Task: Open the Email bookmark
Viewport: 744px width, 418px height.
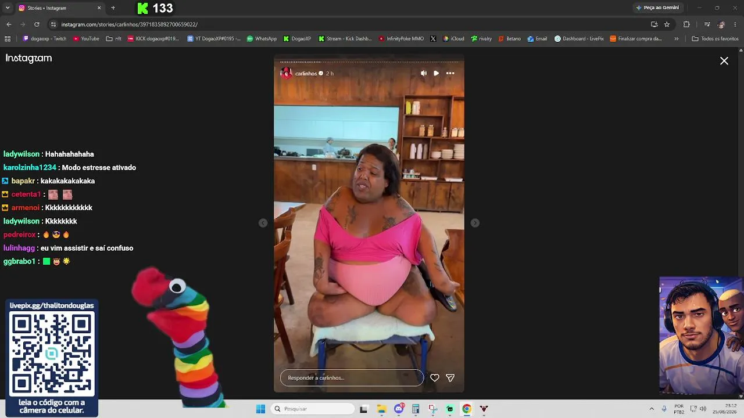Action: point(537,39)
